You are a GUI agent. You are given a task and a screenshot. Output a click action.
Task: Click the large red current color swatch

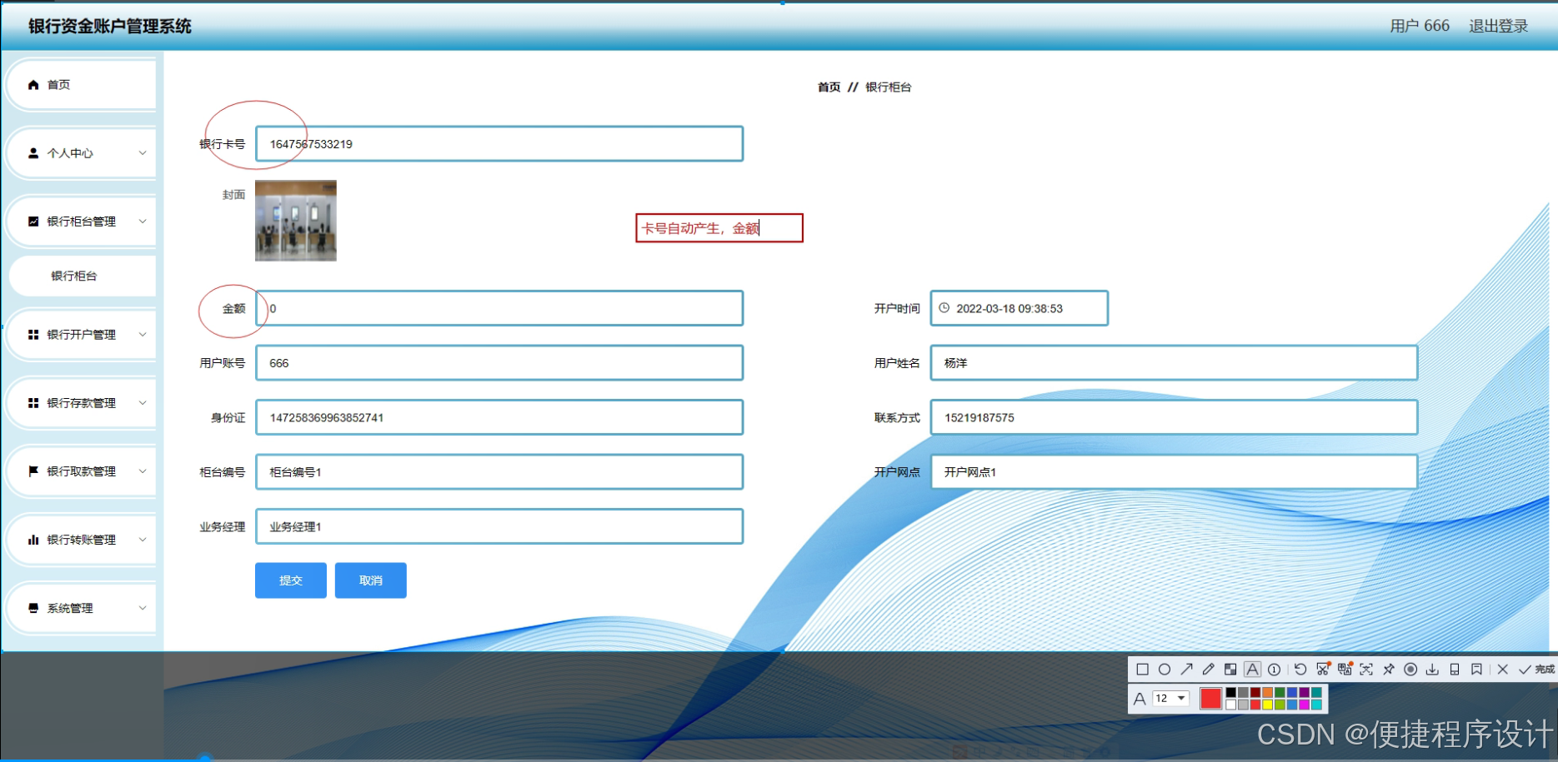click(x=1210, y=698)
